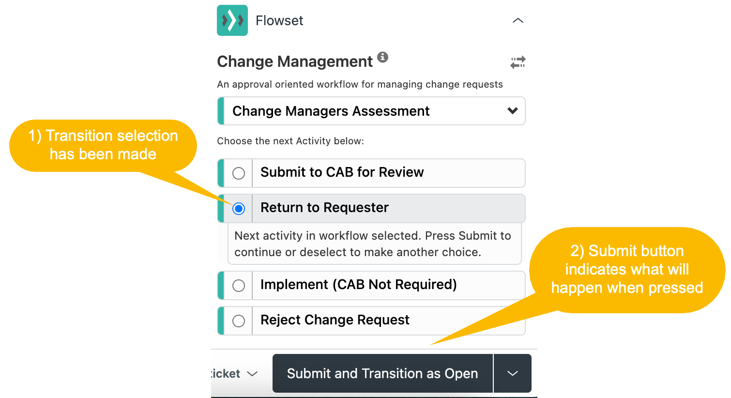Click the Next activity in workflow selected message
This screenshot has width=731, height=398.
(373, 244)
